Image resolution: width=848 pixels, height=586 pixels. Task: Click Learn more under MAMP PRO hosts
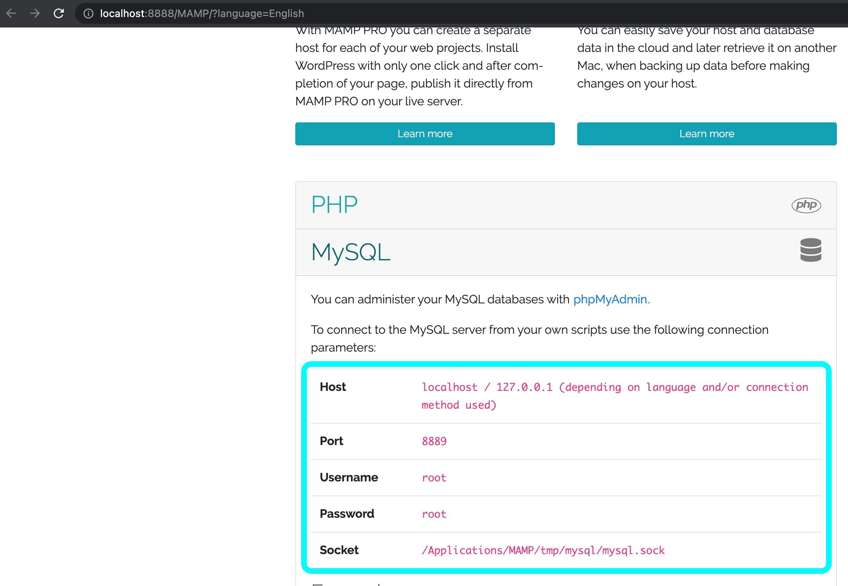tap(425, 134)
